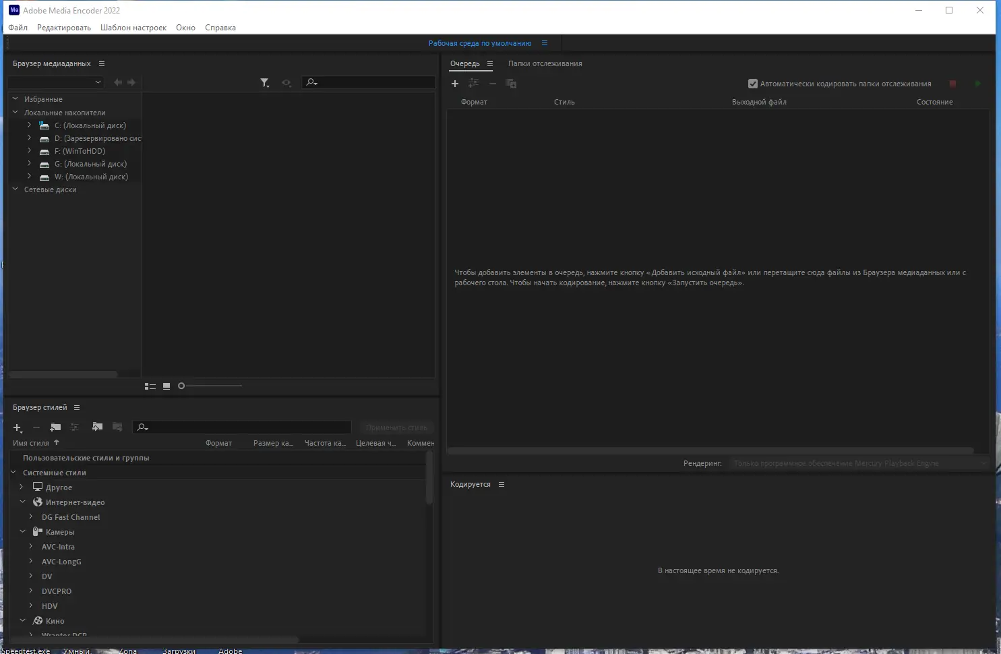Remove item with queue minus icon
The height and width of the screenshot is (654, 1001).
tap(493, 84)
